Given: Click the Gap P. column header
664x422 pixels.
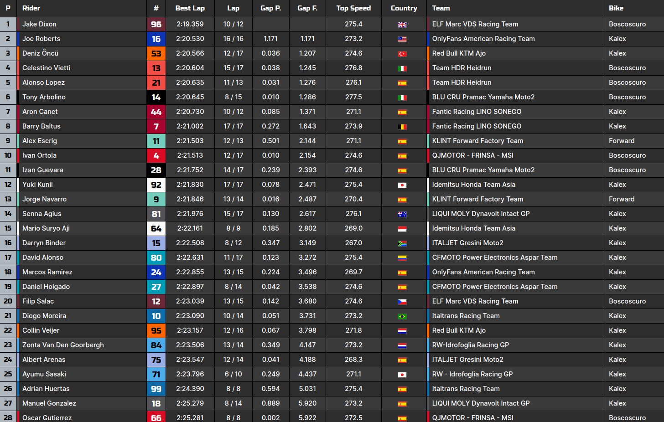Looking at the screenshot, I should (x=270, y=8).
